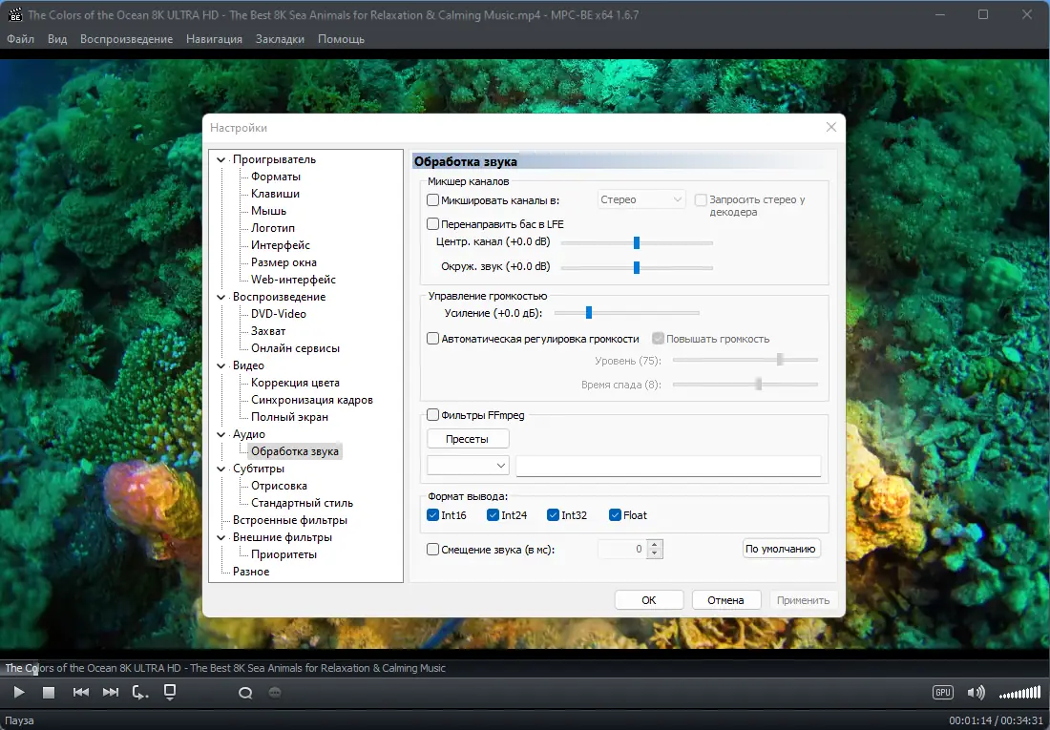Adjust the Центр. канал slider

(x=637, y=242)
